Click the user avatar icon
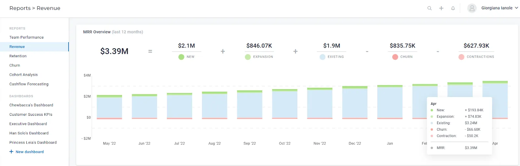 coord(472,8)
